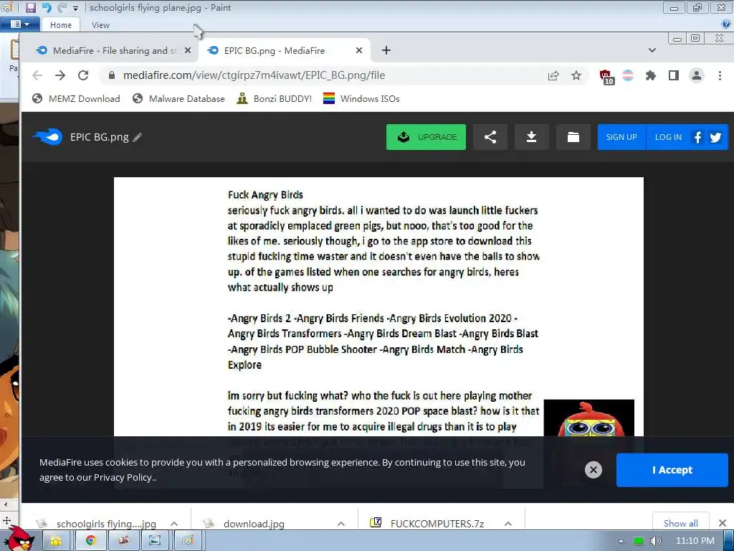Open the Chrome profile avatar
Screen dimensions: 734x551
(697, 75)
